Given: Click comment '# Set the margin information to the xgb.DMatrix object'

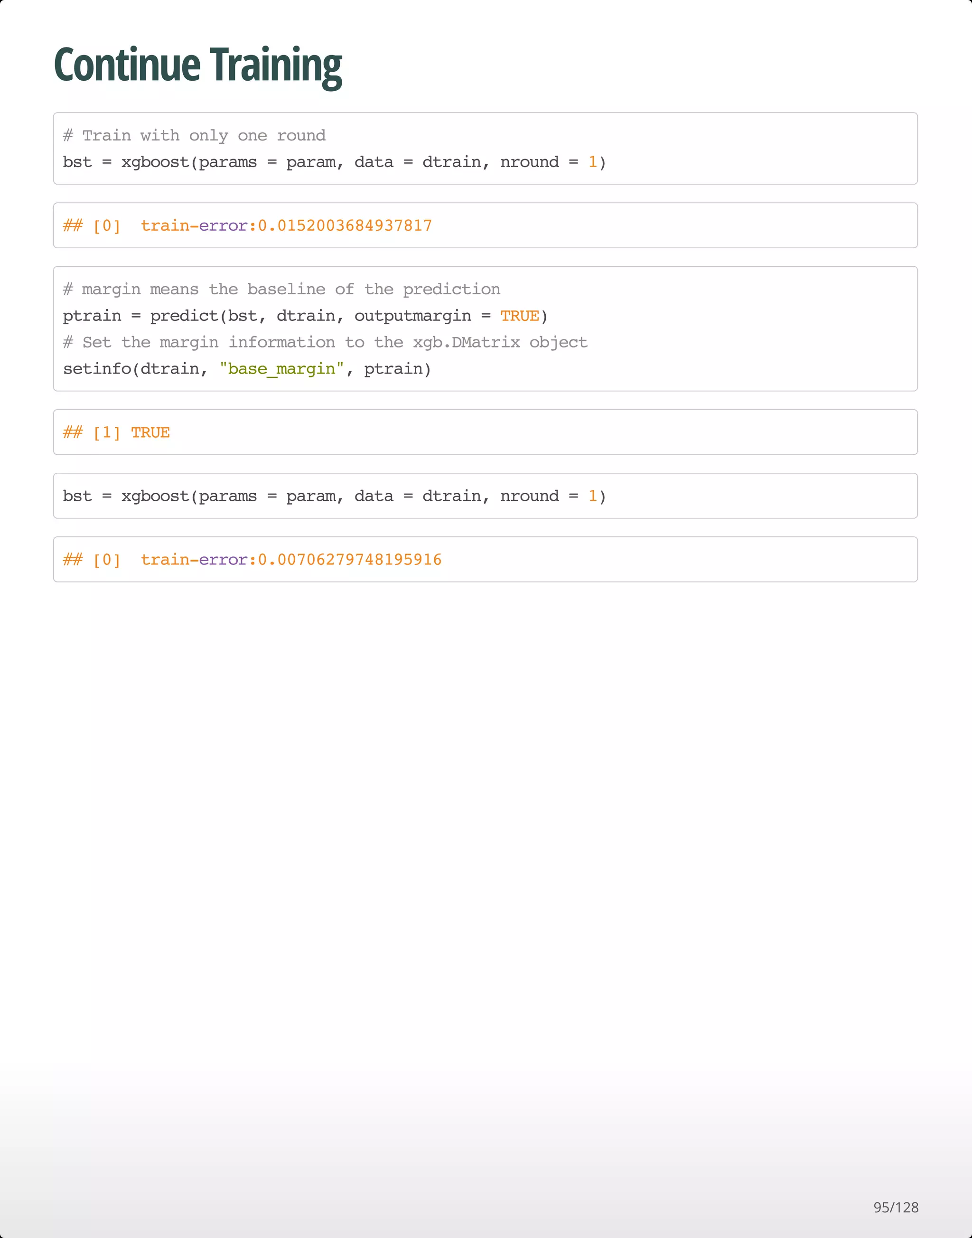Looking at the screenshot, I should pos(325,342).
